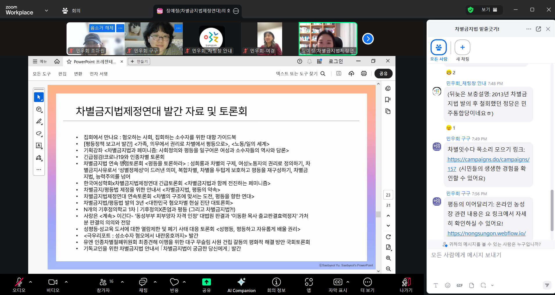This screenshot has width=555, height=295.
Task: Toggle Show Captions button
Action: [x=338, y=285]
